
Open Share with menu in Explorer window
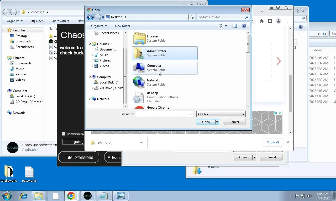click(x=60, y=21)
